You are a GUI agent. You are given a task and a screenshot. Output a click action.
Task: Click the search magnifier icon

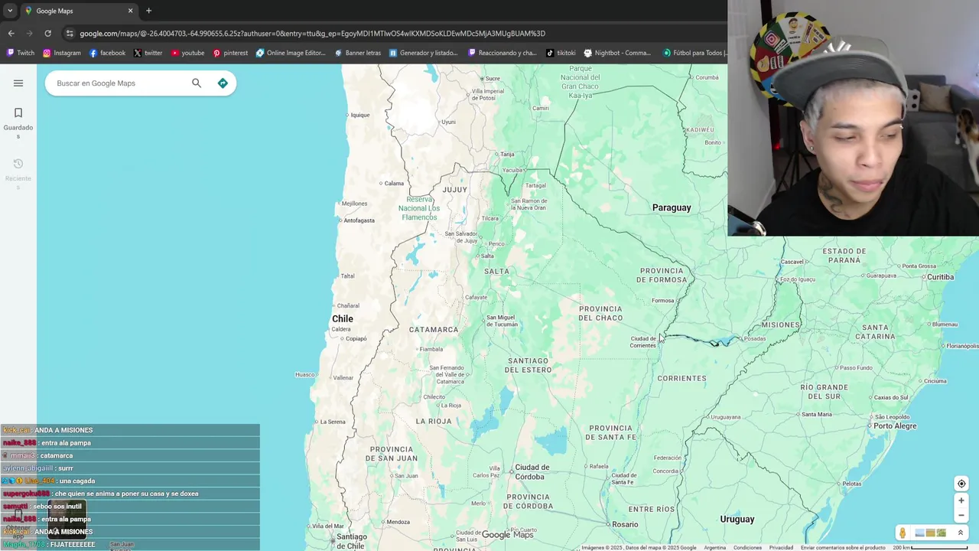[197, 83]
